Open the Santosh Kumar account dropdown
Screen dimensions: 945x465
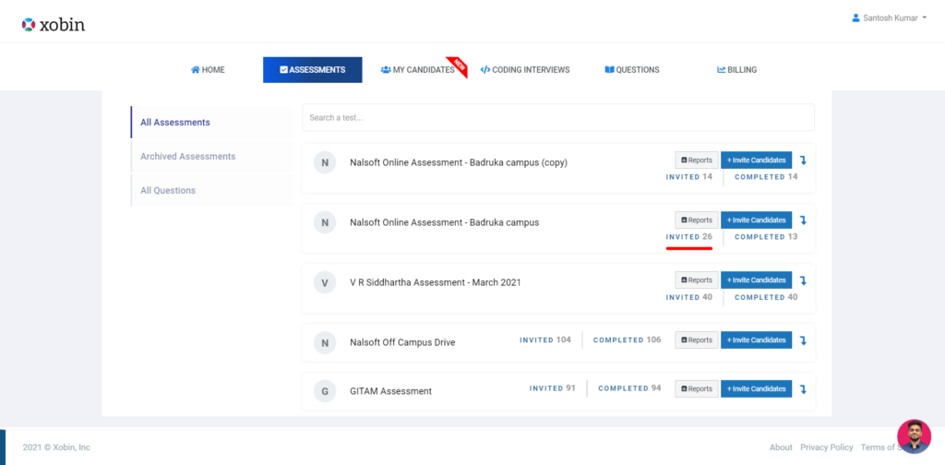point(889,18)
